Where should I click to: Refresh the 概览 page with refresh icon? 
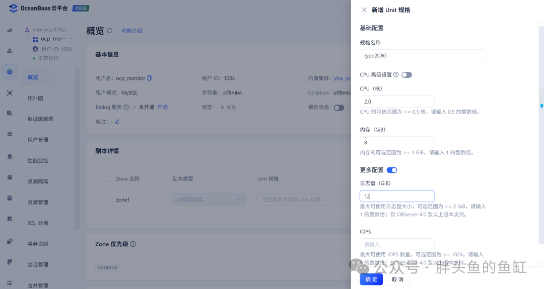tap(110, 31)
